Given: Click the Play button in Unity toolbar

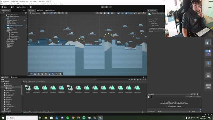Looking at the screenshot, I should [103, 7].
